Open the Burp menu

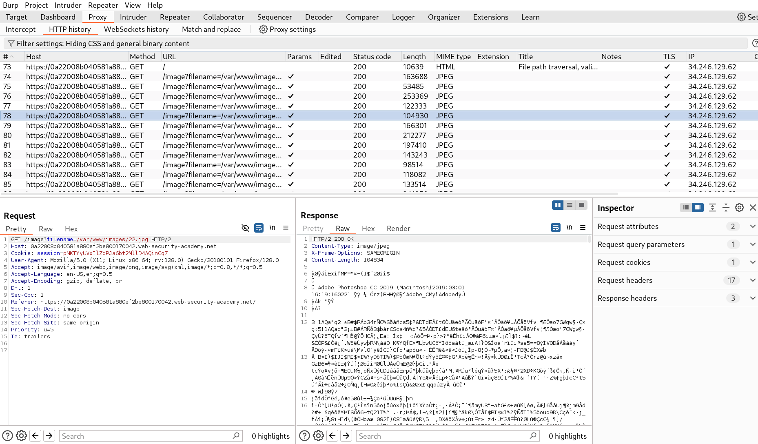tap(11, 5)
